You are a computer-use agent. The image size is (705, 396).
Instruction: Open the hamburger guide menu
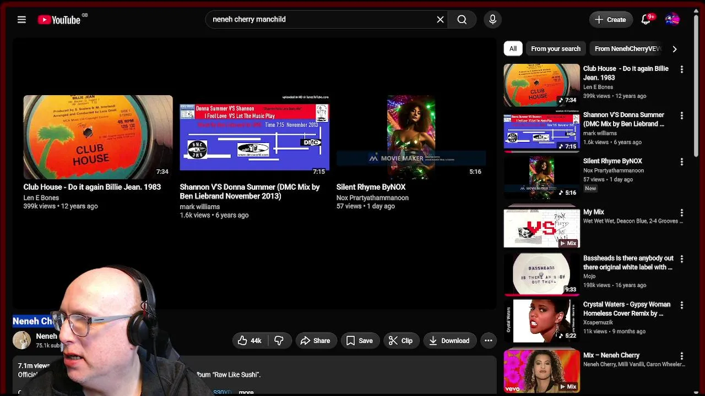click(x=21, y=20)
